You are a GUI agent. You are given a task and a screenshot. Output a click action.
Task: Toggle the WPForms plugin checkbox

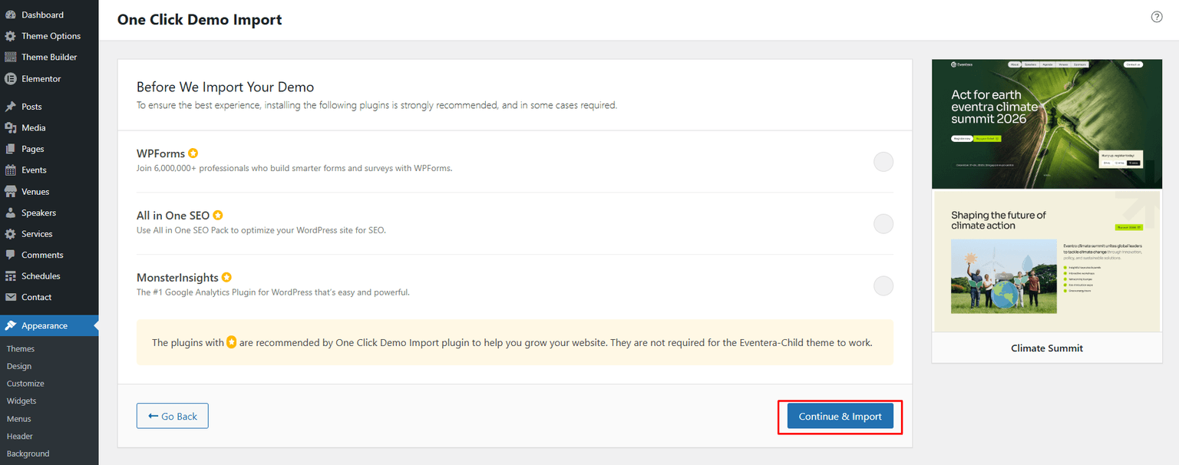(883, 162)
